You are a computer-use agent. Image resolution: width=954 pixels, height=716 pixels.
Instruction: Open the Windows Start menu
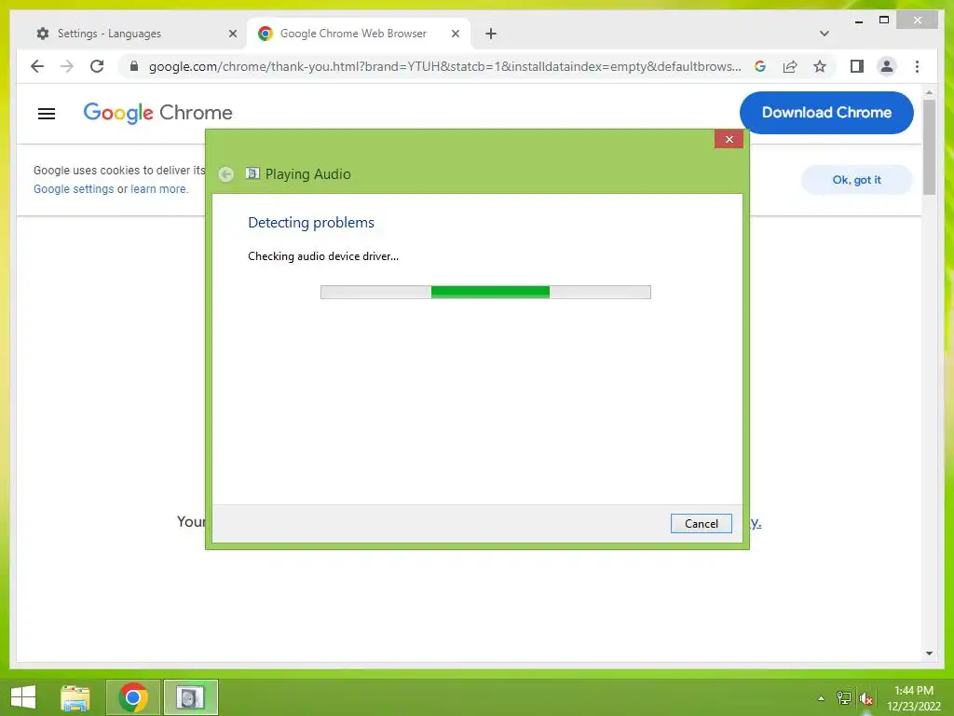coord(23,697)
